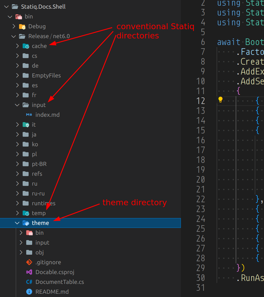Collapse the Statiq.Docs.Shell root folder
The width and height of the screenshot is (264, 297).
coord(7,7)
